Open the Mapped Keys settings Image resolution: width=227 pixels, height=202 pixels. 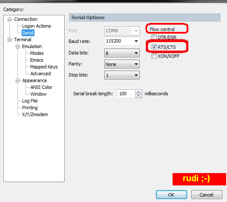pyautogui.click(x=44, y=67)
